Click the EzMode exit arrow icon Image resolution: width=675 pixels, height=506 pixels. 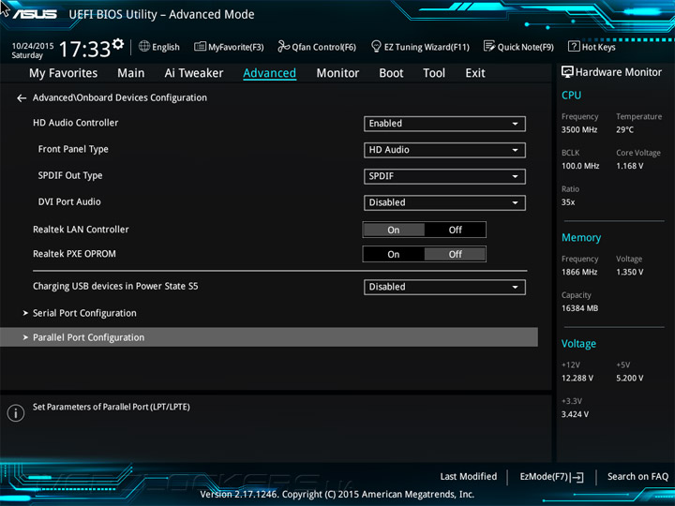tap(577, 477)
